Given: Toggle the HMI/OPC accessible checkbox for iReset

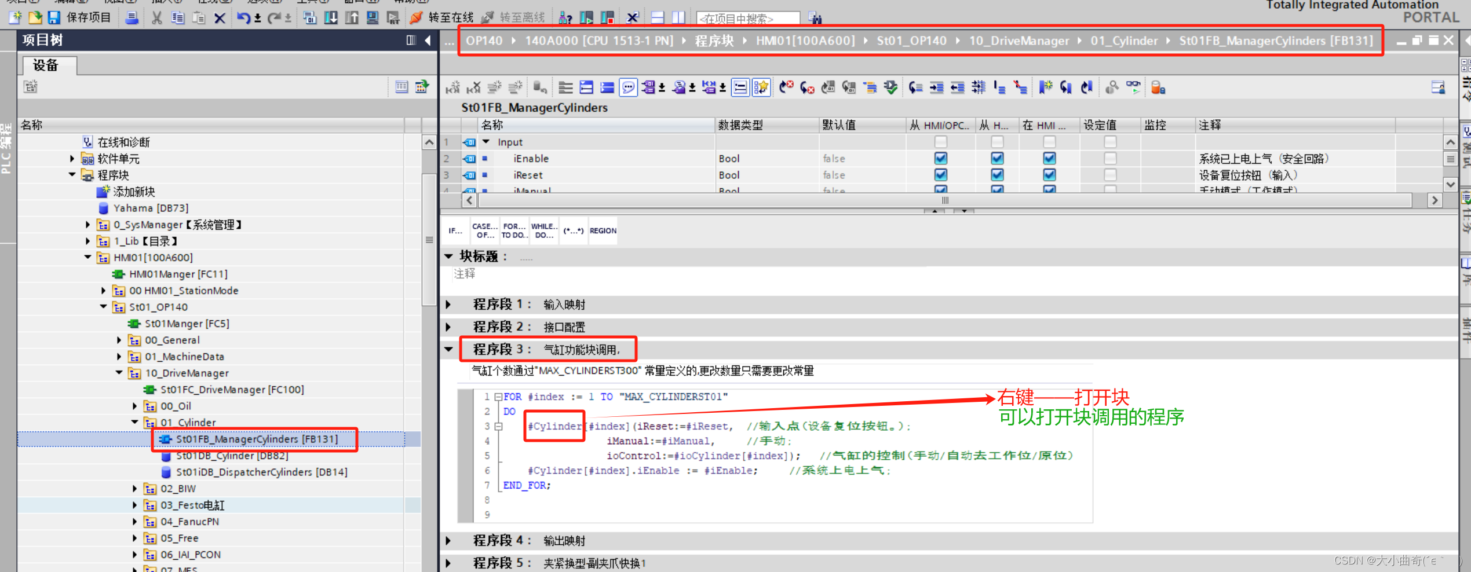Looking at the screenshot, I should [940, 175].
